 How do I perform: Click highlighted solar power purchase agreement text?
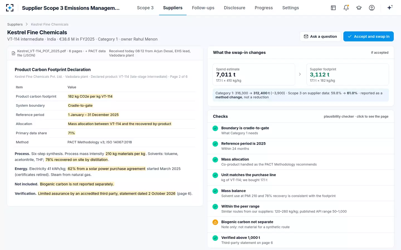tap(106, 169)
